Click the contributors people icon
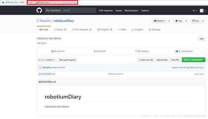 [x=177, y=51]
